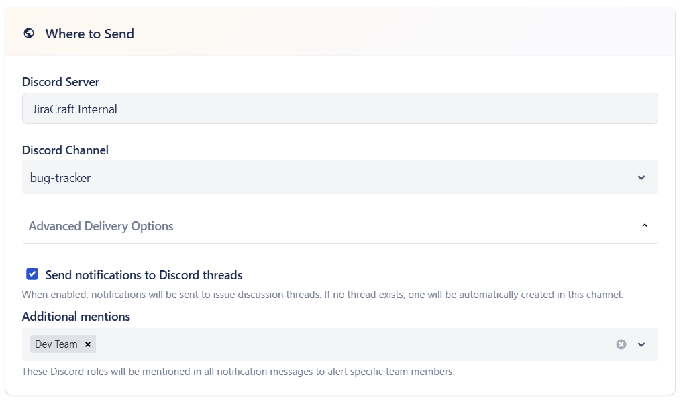Click the thread notifications help text
Screen dimensions: 681x402
coord(322,295)
